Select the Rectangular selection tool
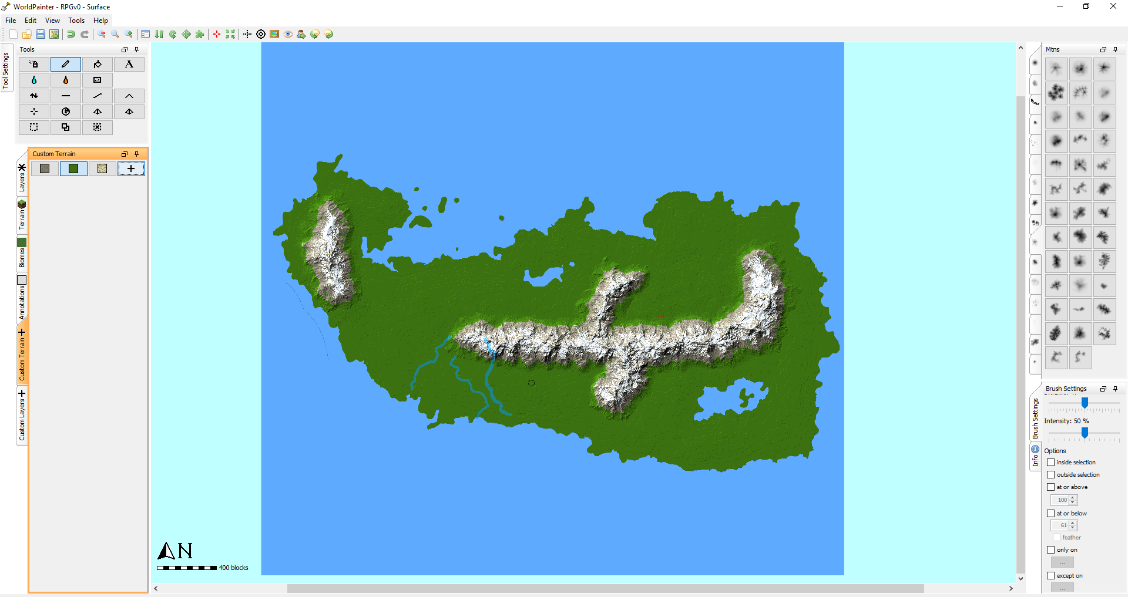This screenshot has width=1128, height=597. click(34, 127)
